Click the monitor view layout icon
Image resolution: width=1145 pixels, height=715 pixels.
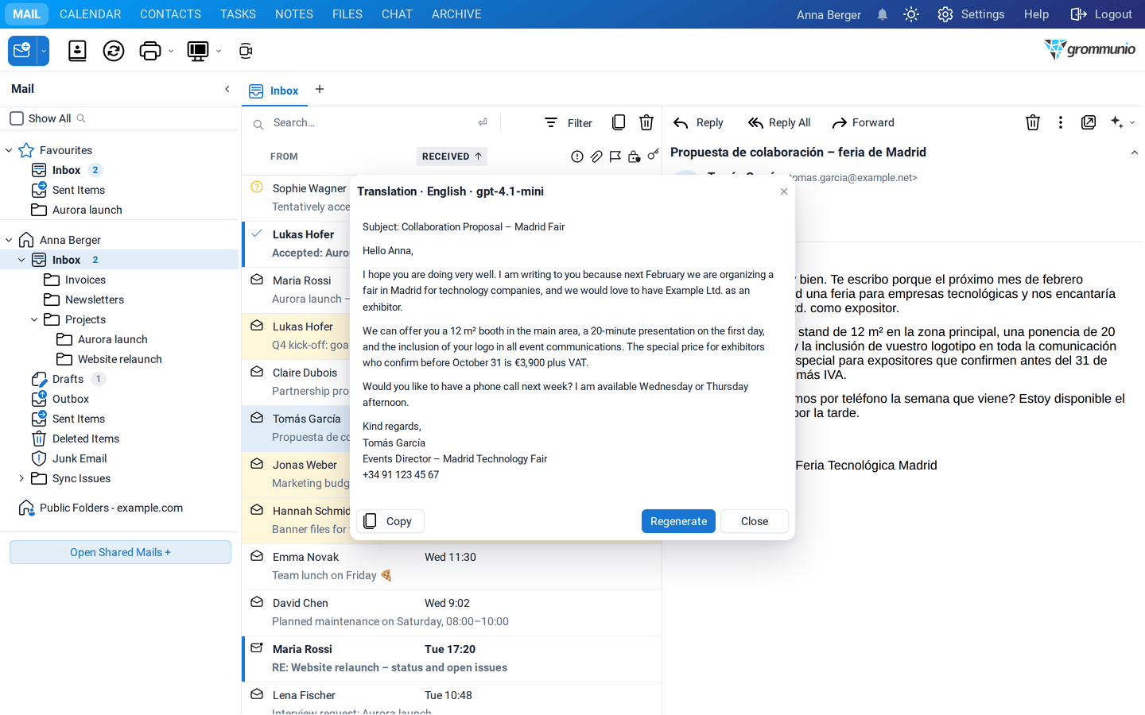click(x=197, y=51)
